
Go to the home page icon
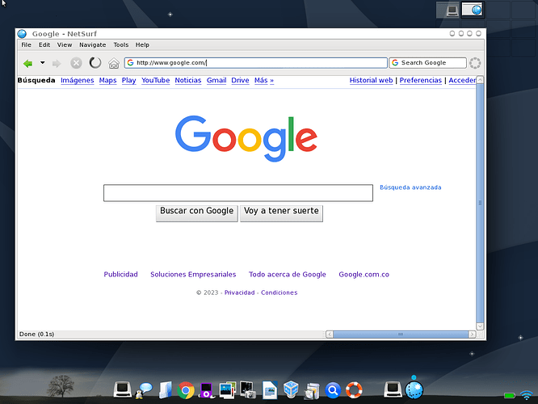coord(114,63)
